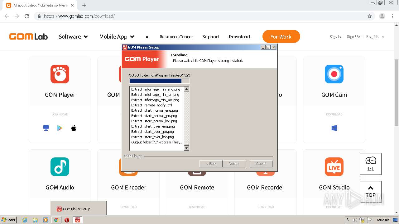Click the TOP scroll-up button
The width and height of the screenshot is (399, 224).
click(371, 192)
